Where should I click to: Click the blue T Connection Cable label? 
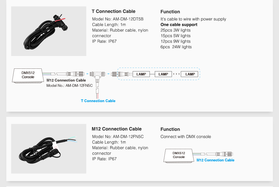tap(98, 101)
